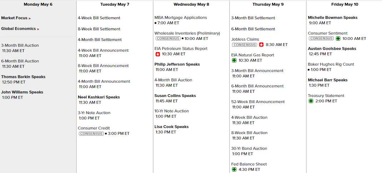382x173 pixels.
Task: Click red star icon for EIA Petroleum Status Report
Action: pyautogui.click(x=157, y=54)
